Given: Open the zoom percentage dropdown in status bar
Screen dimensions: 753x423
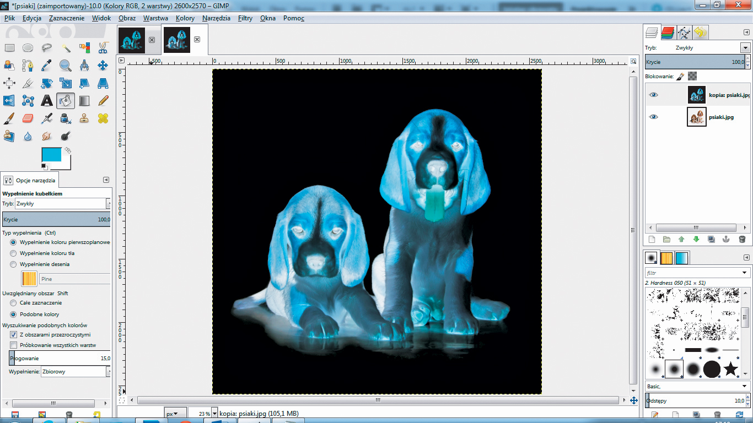Looking at the screenshot, I should coord(214,414).
